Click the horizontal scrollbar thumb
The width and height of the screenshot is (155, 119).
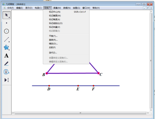(80, 113)
